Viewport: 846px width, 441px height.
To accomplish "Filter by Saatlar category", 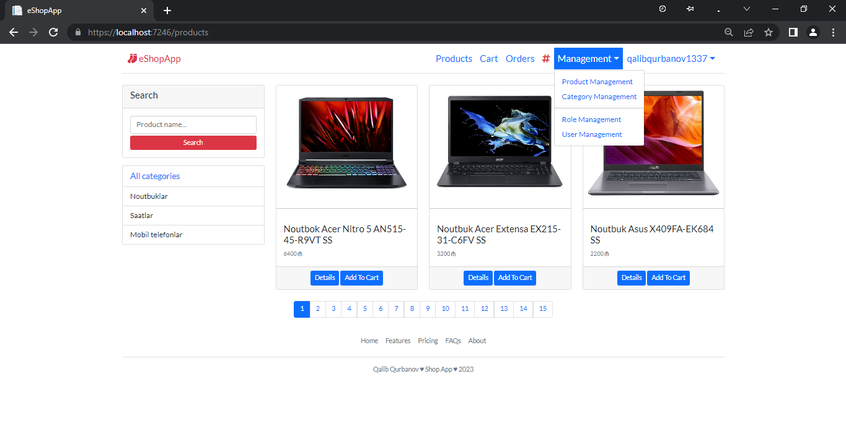I will pos(193,216).
